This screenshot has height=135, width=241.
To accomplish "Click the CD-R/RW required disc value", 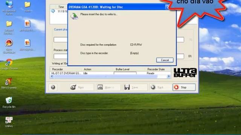I will pyautogui.click(x=136, y=45).
